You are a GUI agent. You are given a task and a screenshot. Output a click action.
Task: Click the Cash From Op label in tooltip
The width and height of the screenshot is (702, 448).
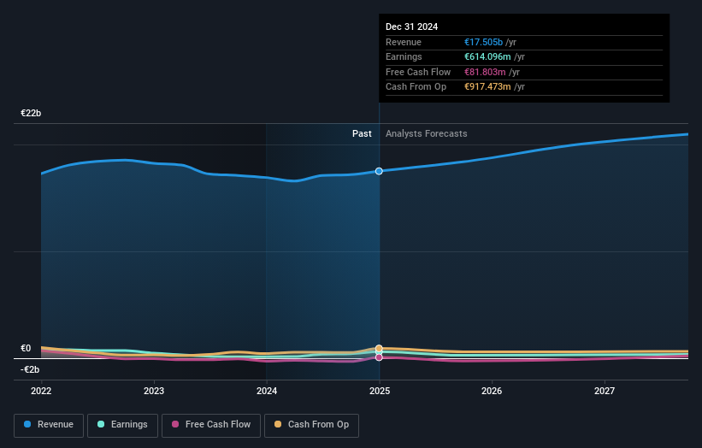416,87
